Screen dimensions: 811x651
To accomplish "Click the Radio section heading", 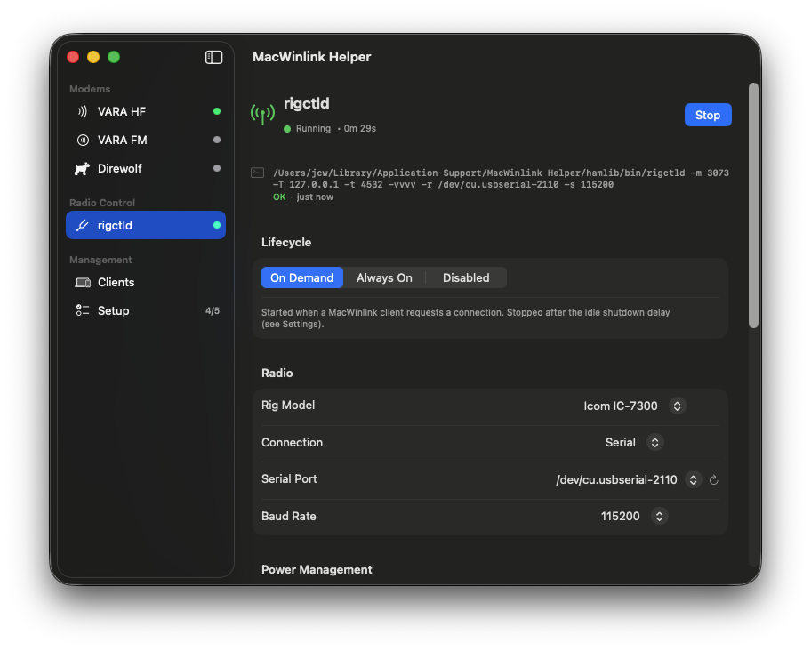I will click(277, 373).
